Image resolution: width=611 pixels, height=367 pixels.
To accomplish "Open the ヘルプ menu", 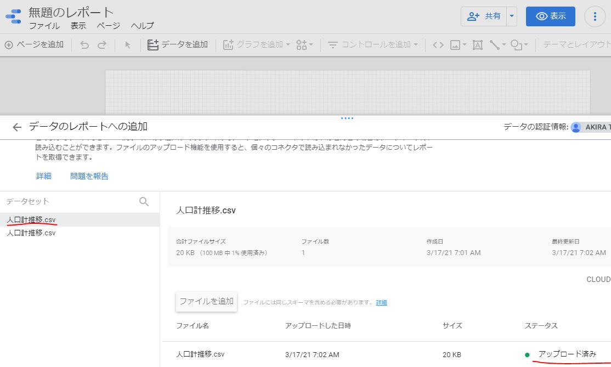I will (142, 26).
